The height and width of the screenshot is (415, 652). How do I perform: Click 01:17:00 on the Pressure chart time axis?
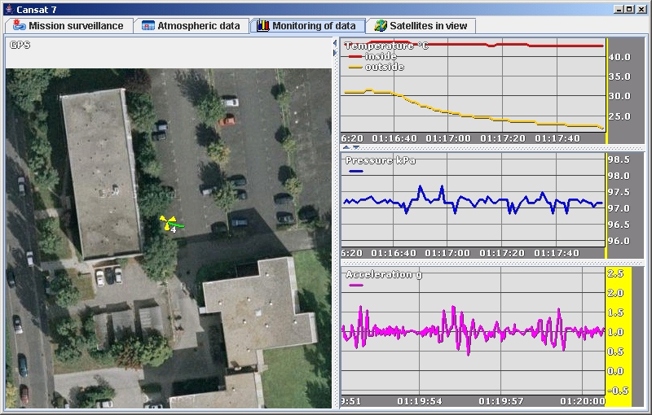pyautogui.click(x=447, y=253)
